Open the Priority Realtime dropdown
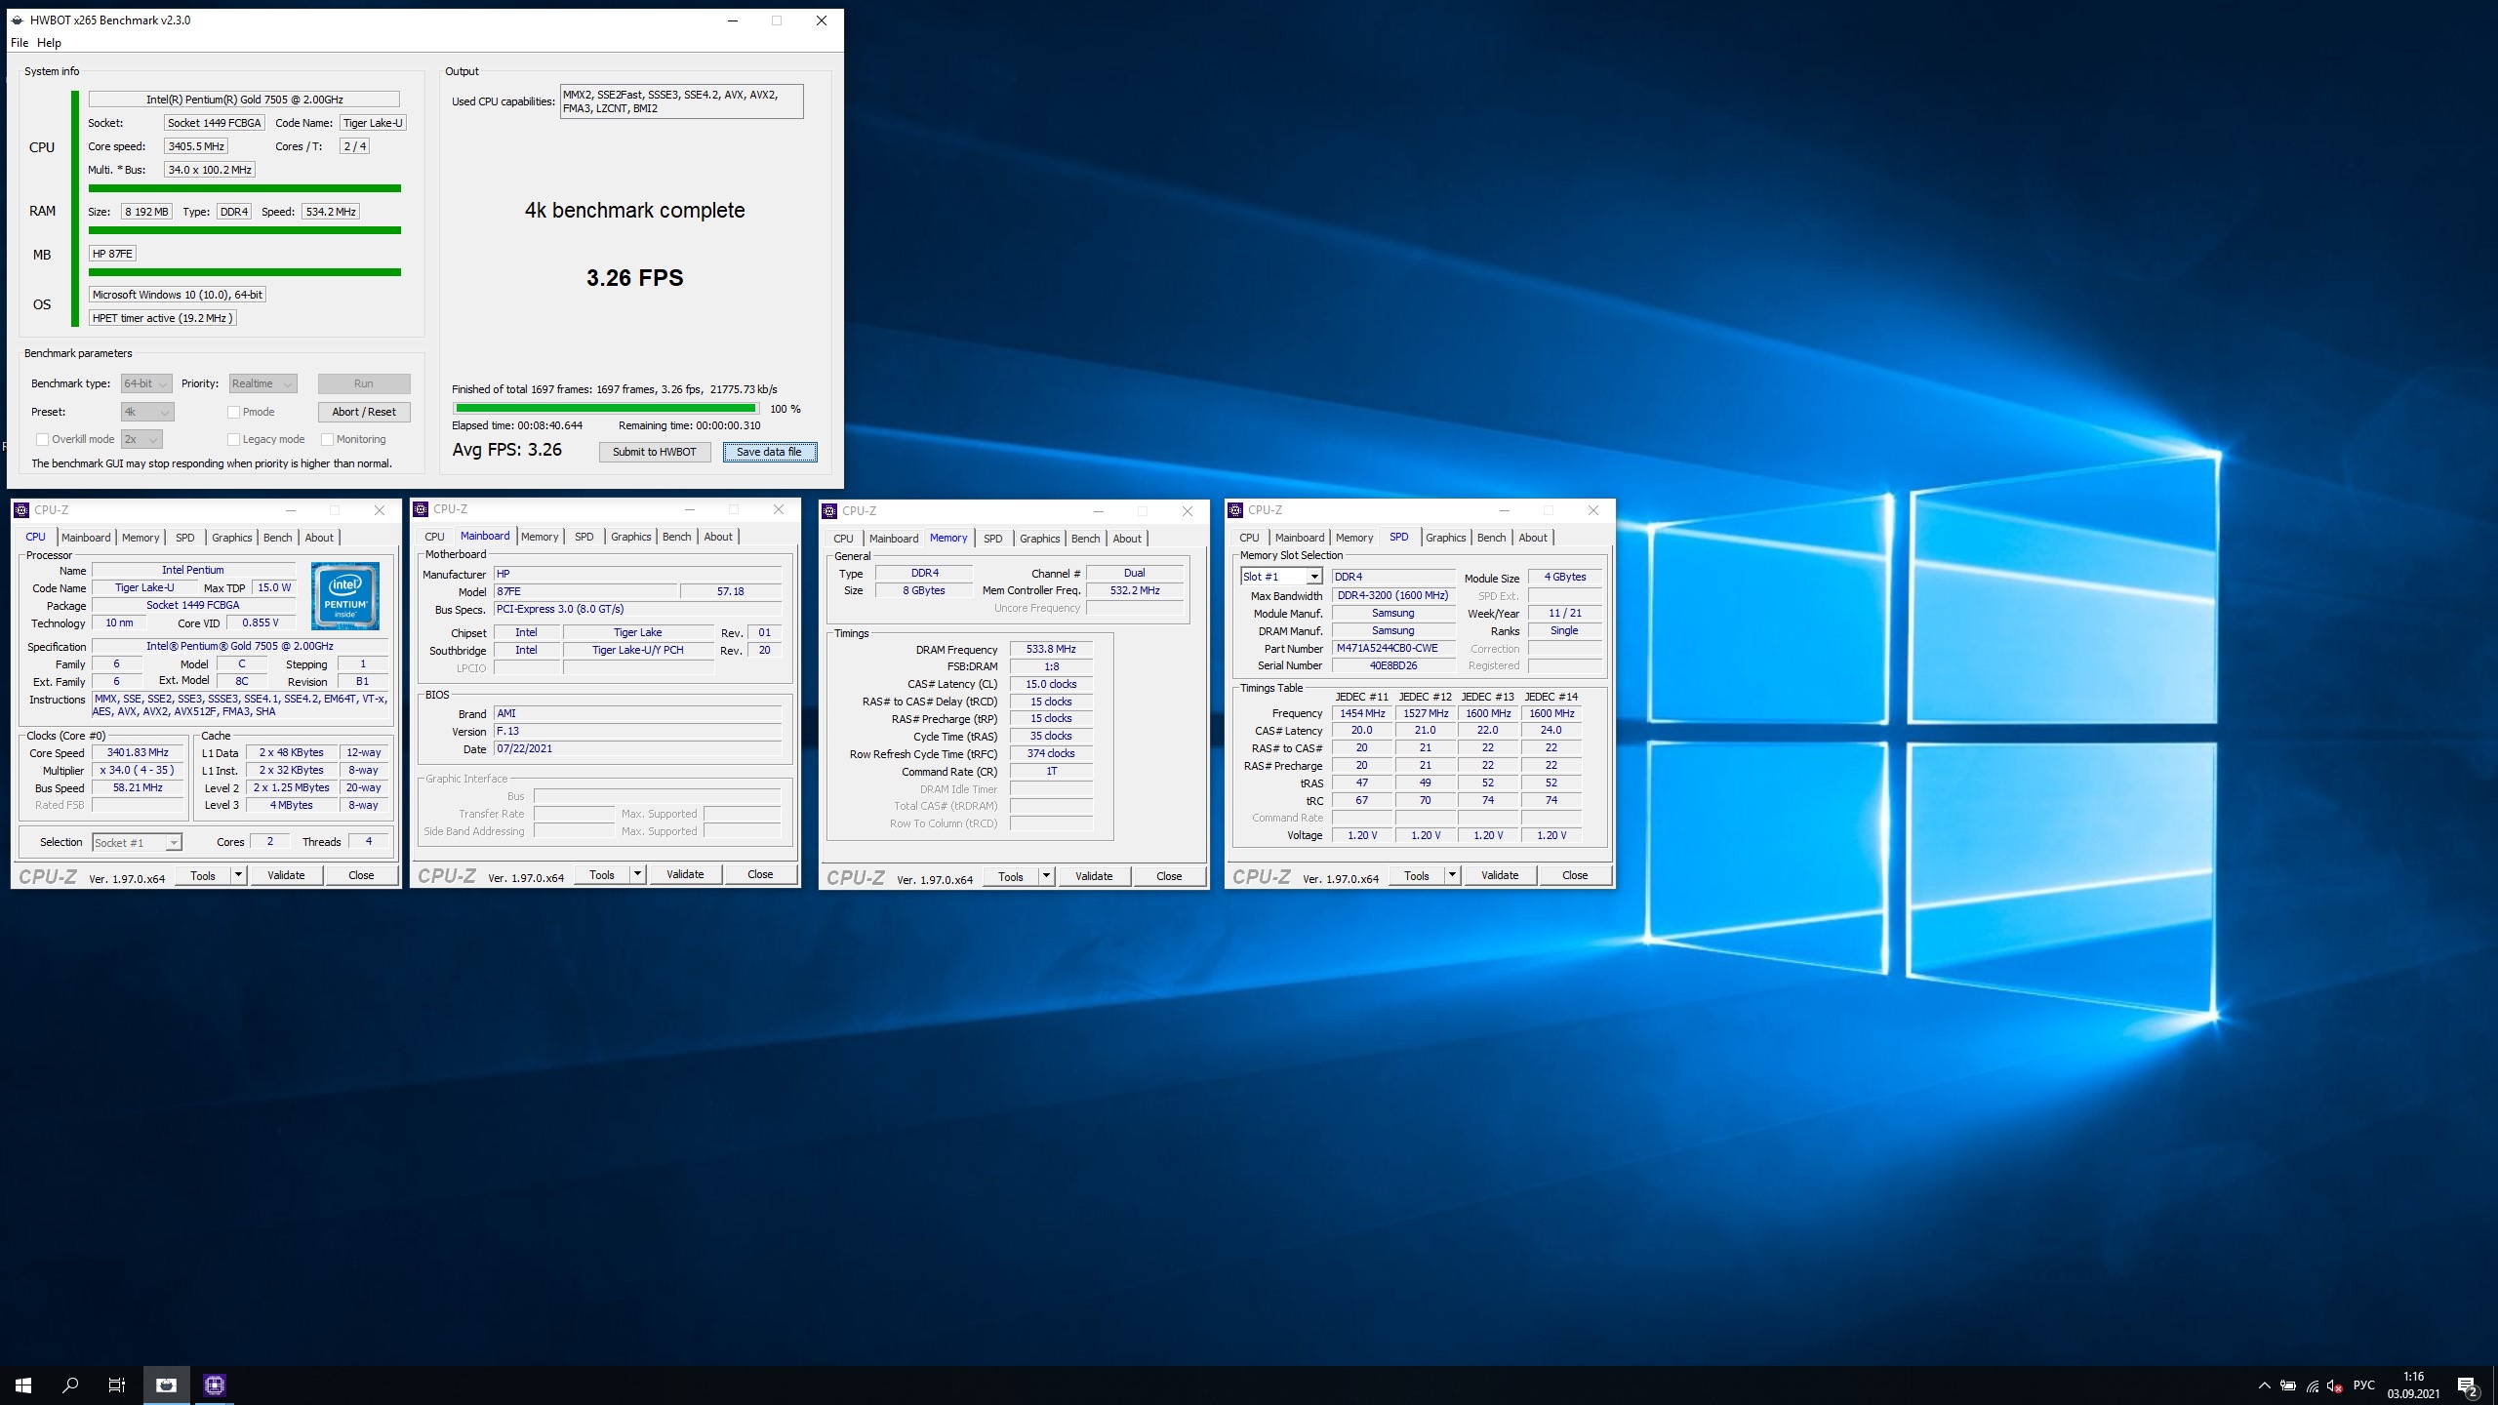This screenshot has width=2498, height=1405. click(x=262, y=383)
